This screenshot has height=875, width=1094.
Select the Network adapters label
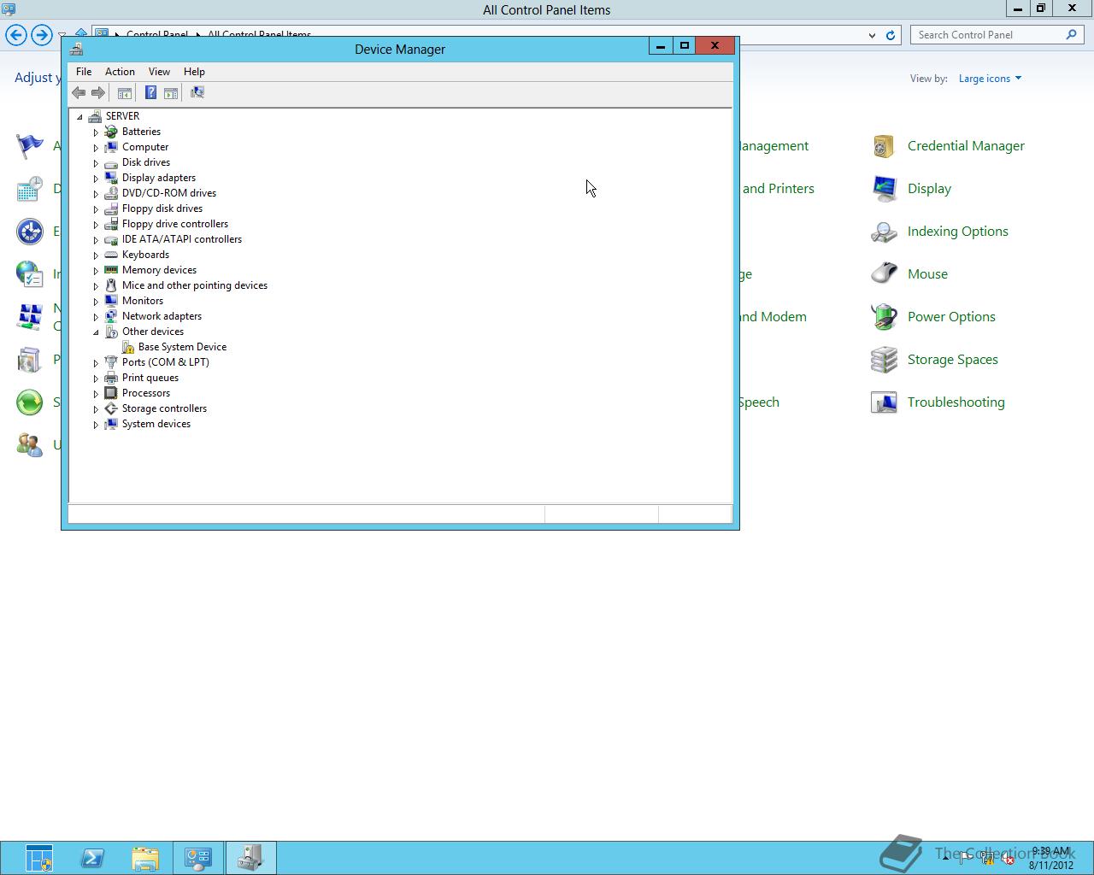(162, 316)
